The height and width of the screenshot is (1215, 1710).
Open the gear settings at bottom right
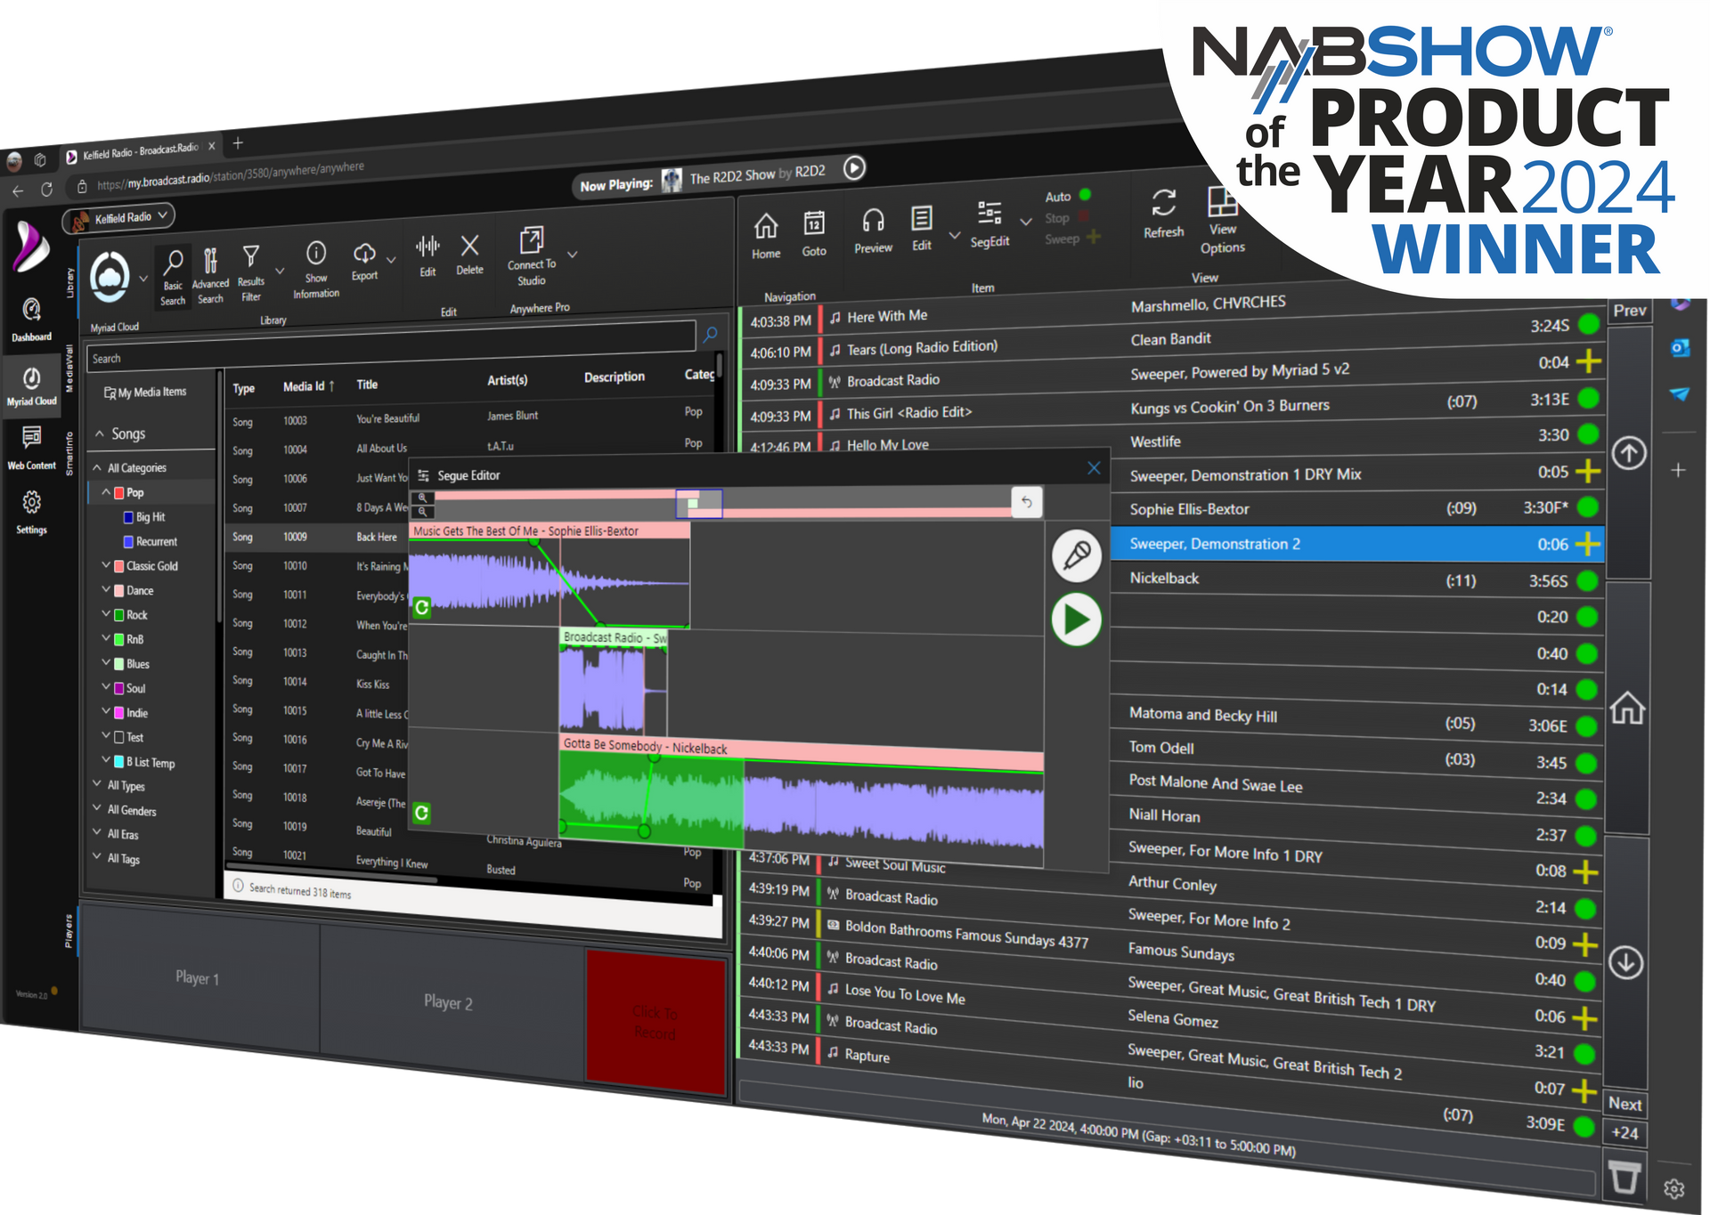pos(1674,1189)
